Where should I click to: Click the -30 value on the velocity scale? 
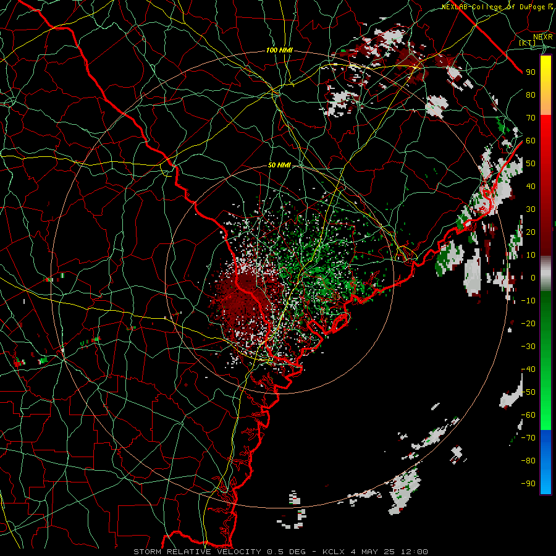[x=528, y=347]
